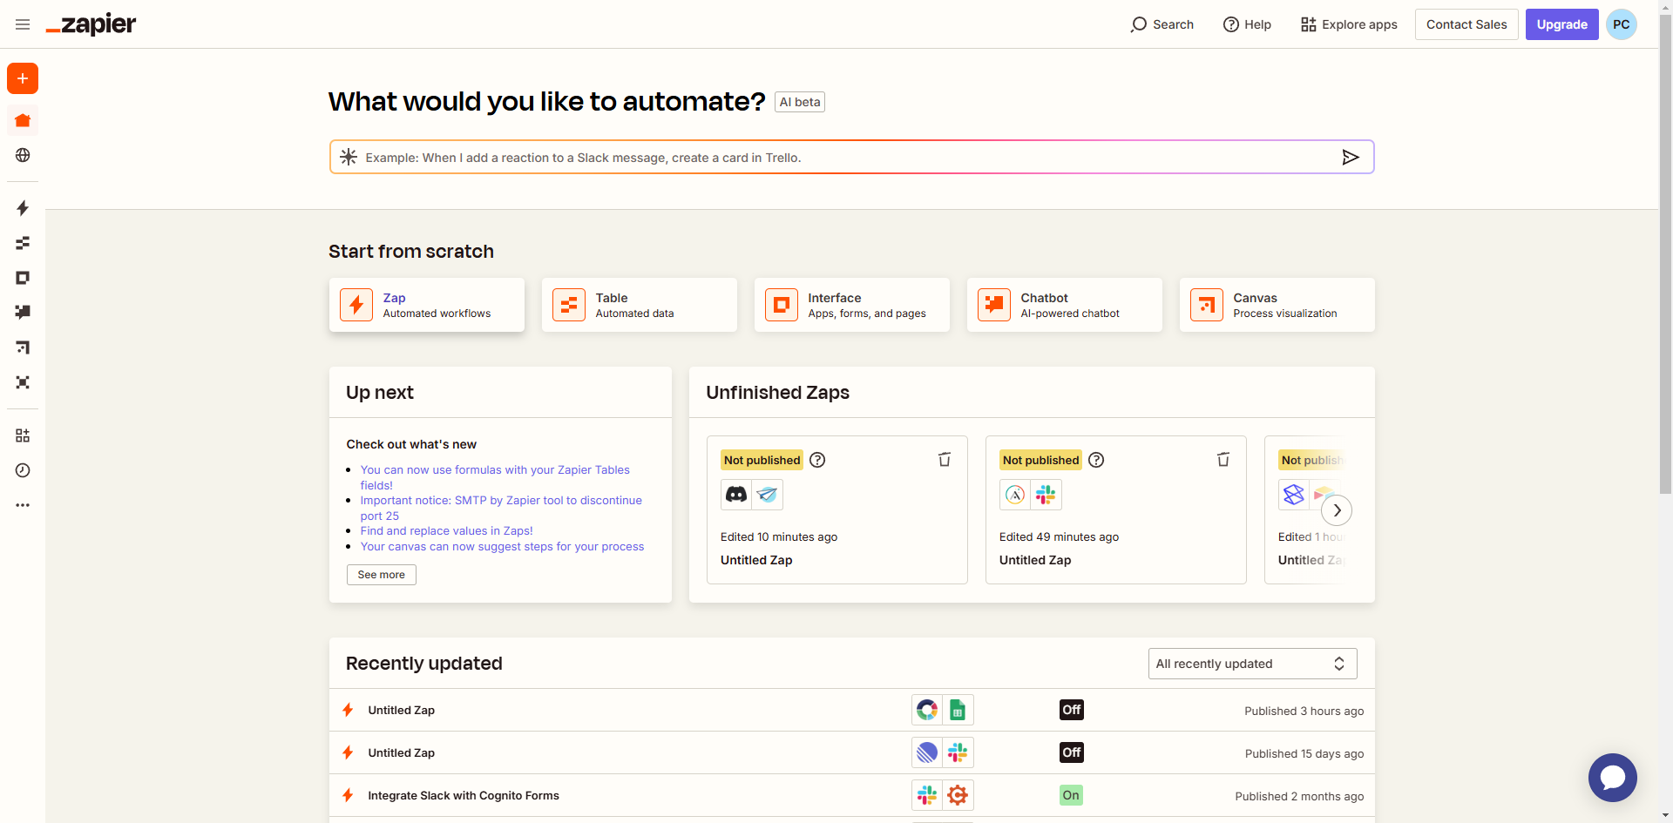Open the Find and replace values in Zaps link
The image size is (1673, 823).
click(446, 530)
